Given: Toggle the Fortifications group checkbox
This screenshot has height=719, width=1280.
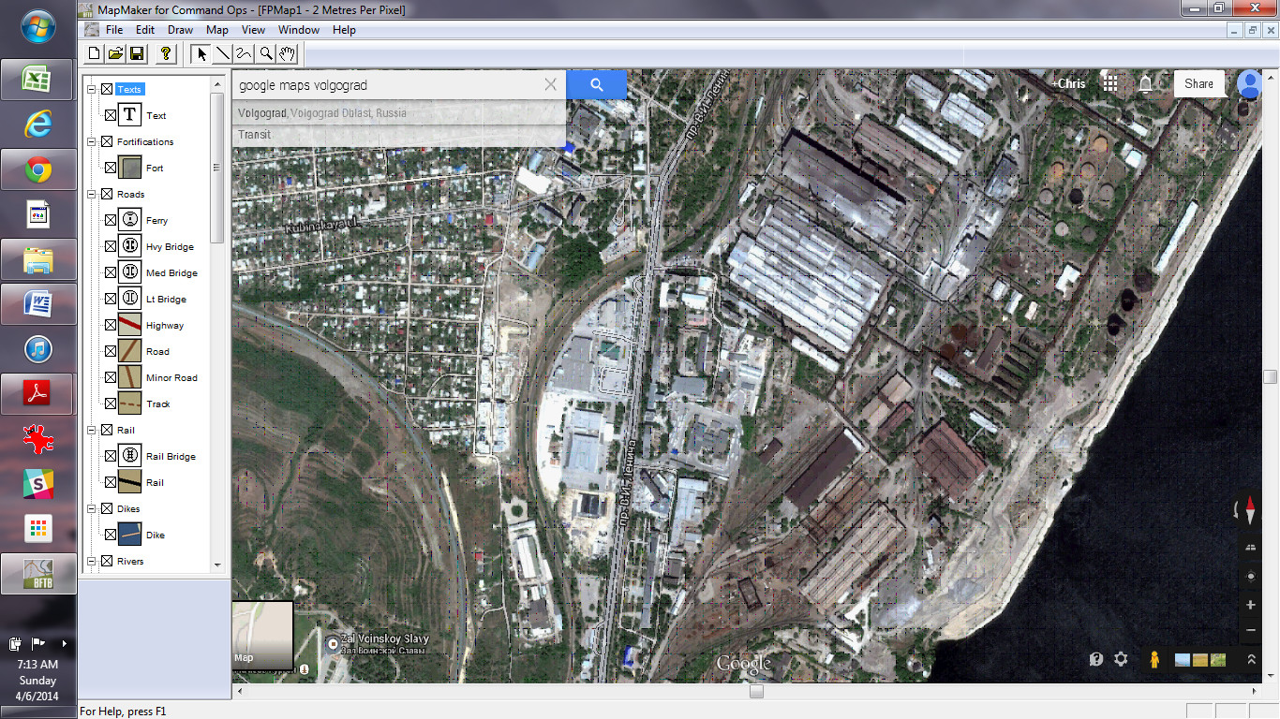Looking at the screenshot, I should click(107, 142).
